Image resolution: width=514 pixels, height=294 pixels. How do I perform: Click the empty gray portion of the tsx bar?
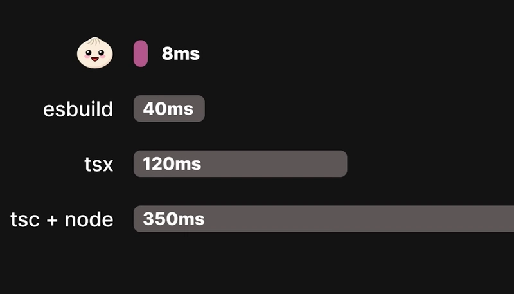pos(274,164)
